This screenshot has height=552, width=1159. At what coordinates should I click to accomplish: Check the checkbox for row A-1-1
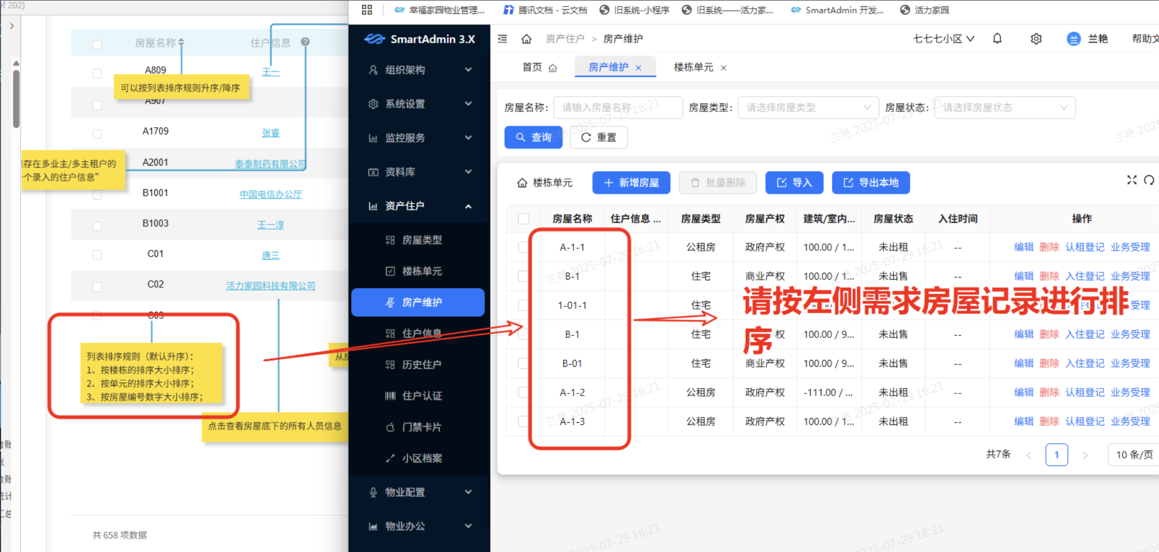point(523,247)
